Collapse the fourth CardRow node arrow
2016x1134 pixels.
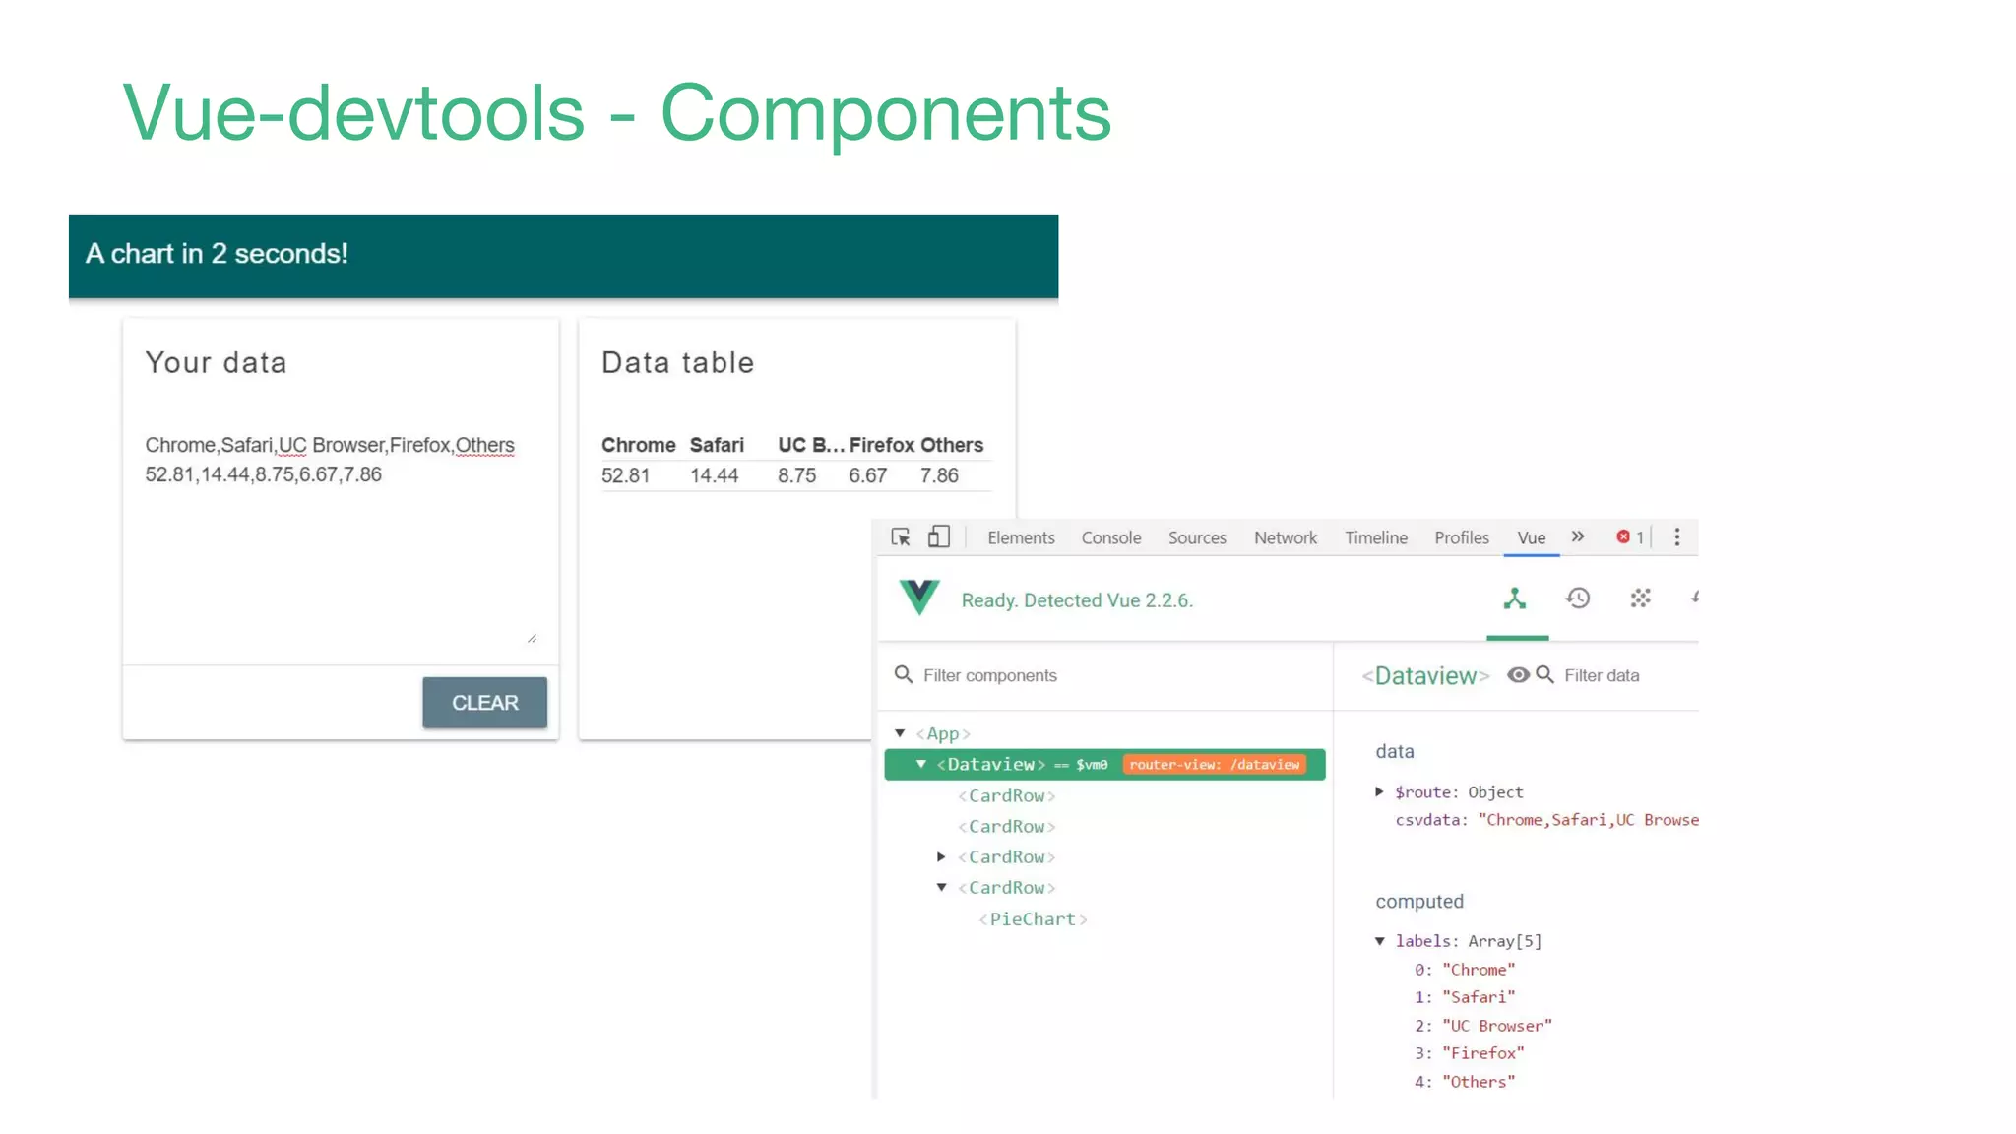(941, 887)
